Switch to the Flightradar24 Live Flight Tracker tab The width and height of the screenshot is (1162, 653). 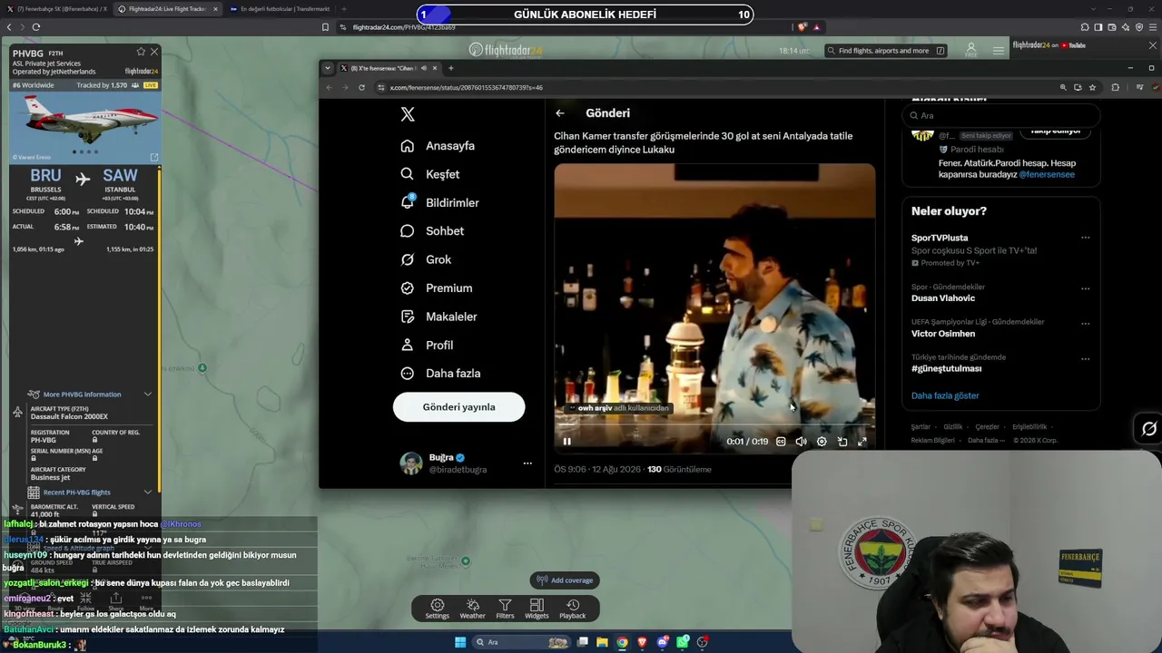(x=168, y=9)
